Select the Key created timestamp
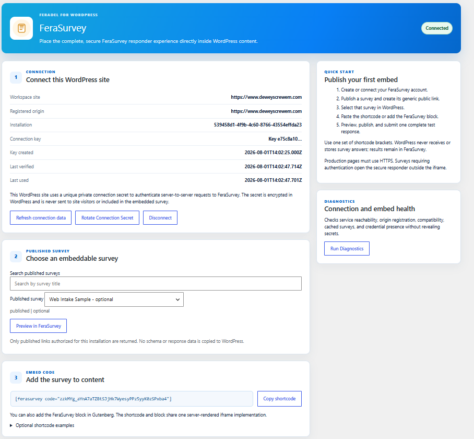 coord(273,153)
